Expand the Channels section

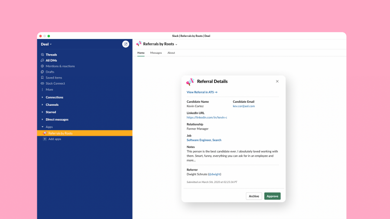(42, 105)
